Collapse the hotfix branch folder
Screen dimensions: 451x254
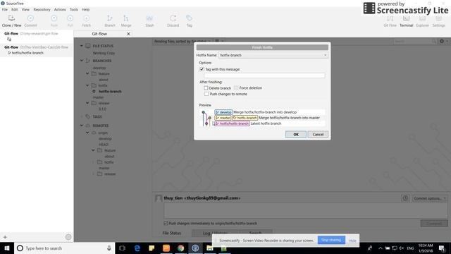(87, 85)
